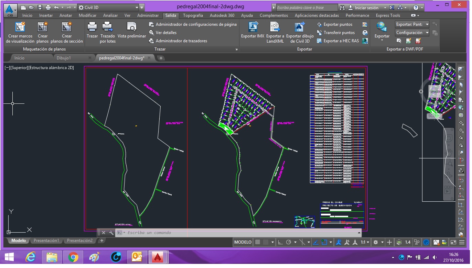
Task: Click the search keyword input field
Action: pos(307,8)
